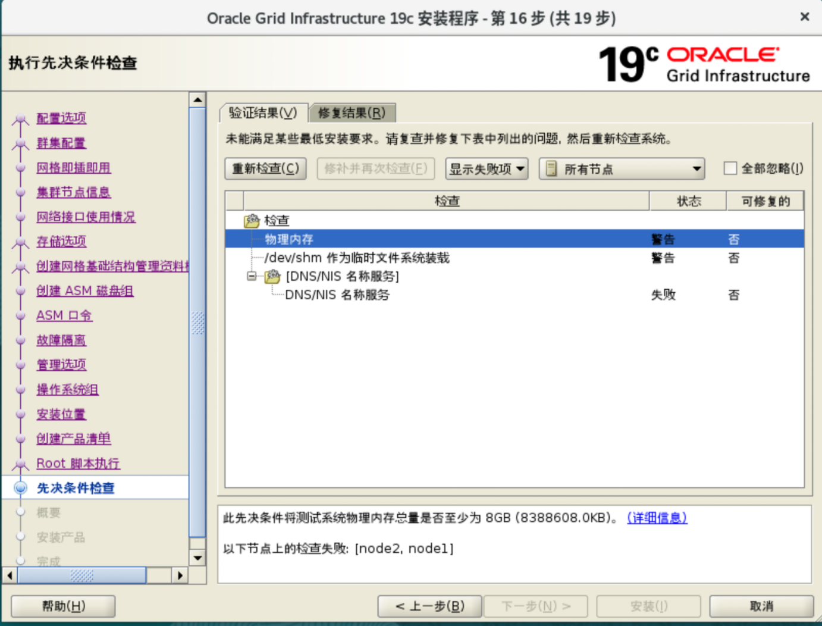
Task: Click the sidebar scroll down arrow
Action: pyautogui.click(x=197, y=558)
